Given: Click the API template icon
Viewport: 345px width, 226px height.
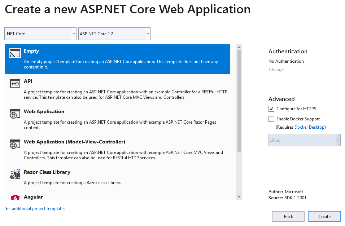Looking at the screenshot, I should 15,84.
